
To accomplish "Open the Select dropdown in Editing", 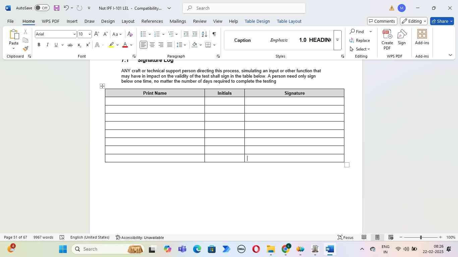I will tap(360, 49).
